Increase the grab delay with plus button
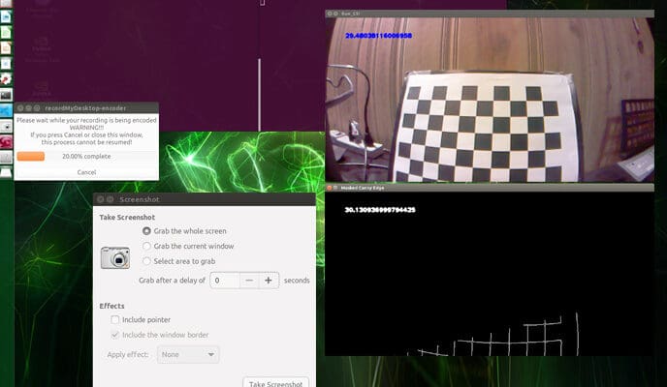The height and width of the screenshot is (387, 667). point(269,280)
